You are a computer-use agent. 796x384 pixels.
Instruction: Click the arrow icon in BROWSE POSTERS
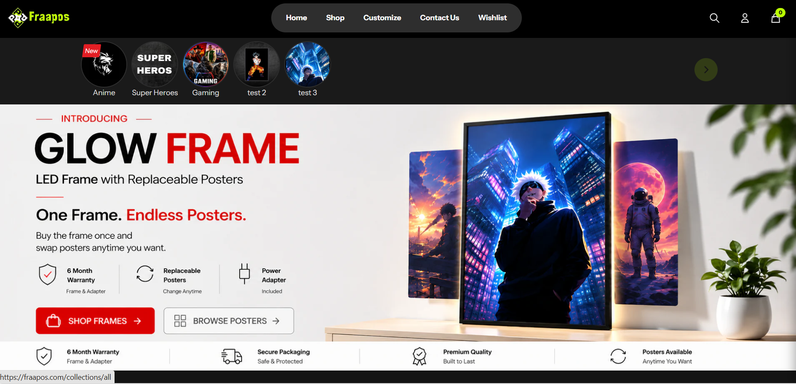pyautogui.click(x=276, y=321)
